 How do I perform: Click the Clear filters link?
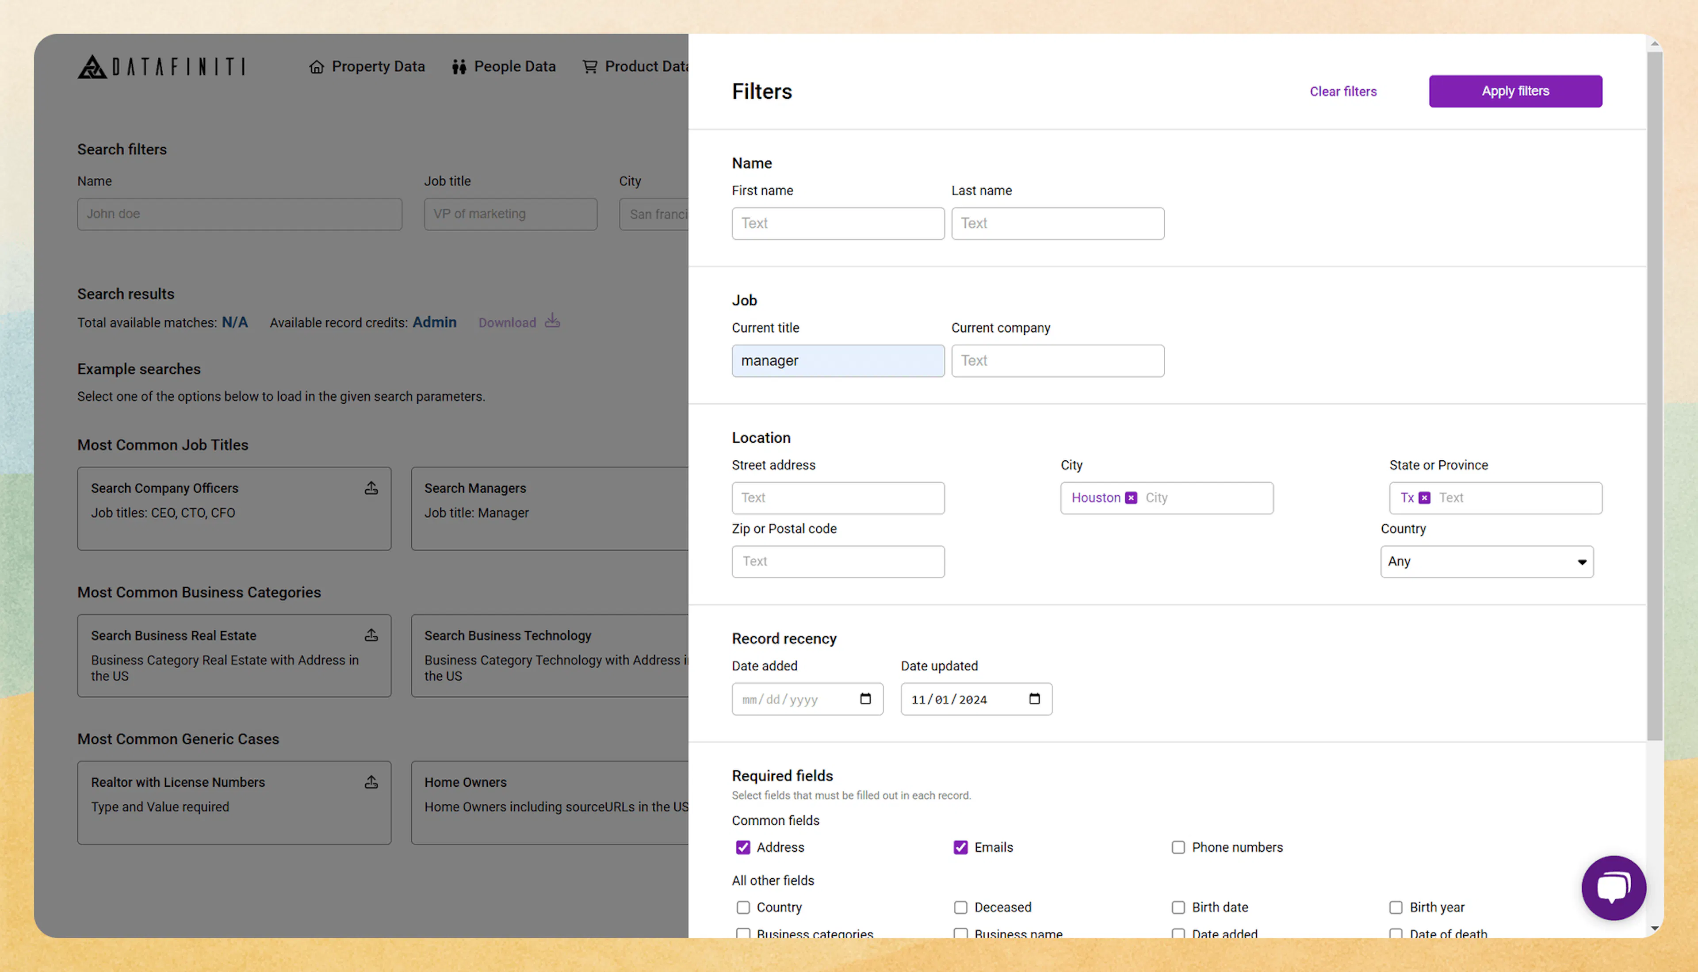1343,91
